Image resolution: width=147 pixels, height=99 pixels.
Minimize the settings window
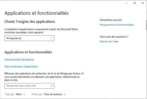(x=126, y=3)
